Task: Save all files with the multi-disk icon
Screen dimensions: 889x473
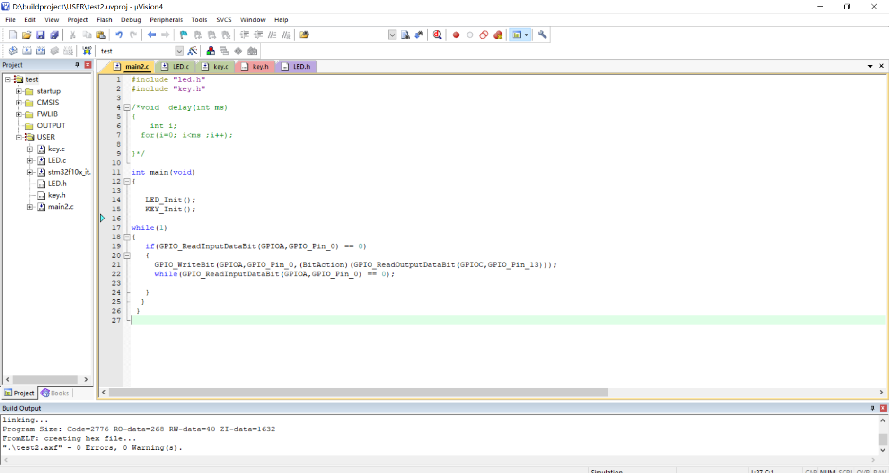Action: point(54,35)
